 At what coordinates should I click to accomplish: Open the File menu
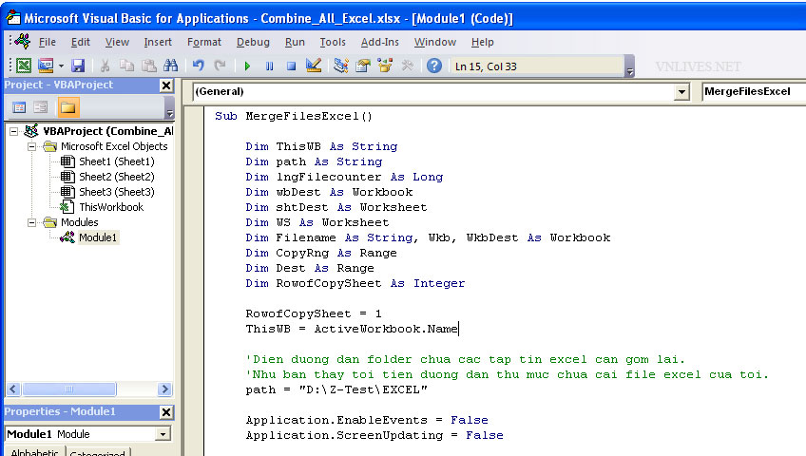(x=48, y=42)
